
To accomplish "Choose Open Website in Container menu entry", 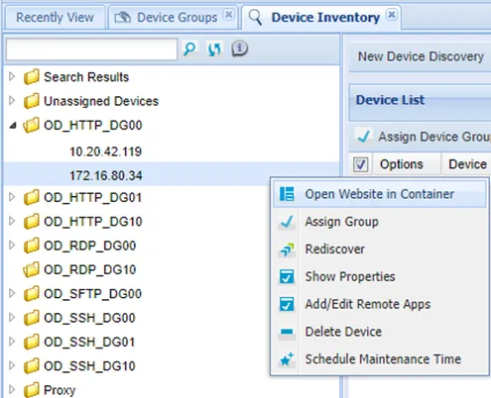I will (380, 194).
